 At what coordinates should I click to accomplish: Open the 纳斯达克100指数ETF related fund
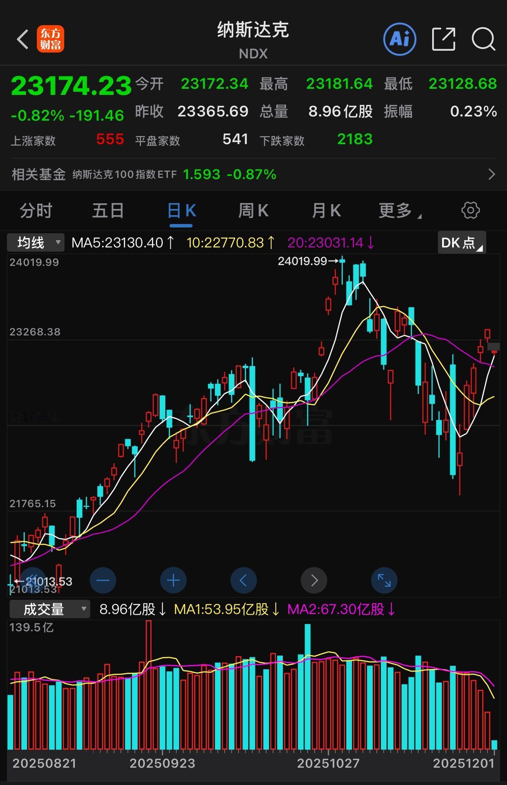[124, 174]
